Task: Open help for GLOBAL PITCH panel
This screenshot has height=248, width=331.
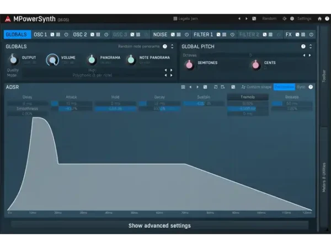Action: 303,46
